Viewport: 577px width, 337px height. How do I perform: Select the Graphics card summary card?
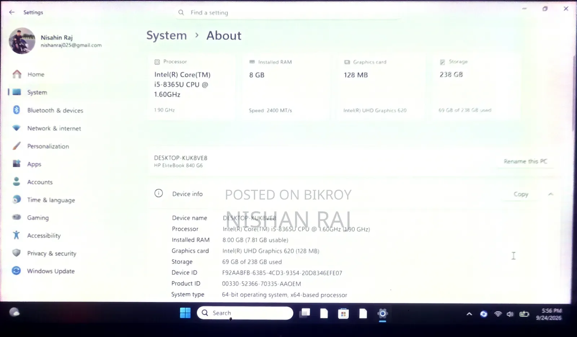pyautogui.click(x=381, y=86)
